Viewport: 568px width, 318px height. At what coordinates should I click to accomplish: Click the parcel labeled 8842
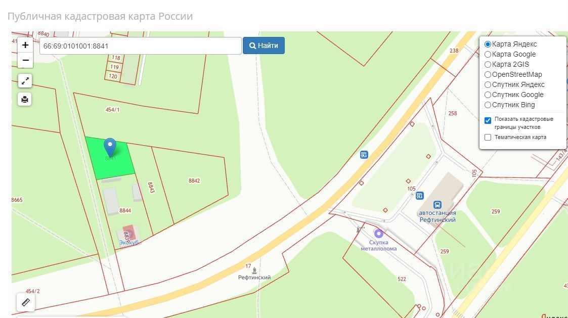coord(194,180)
